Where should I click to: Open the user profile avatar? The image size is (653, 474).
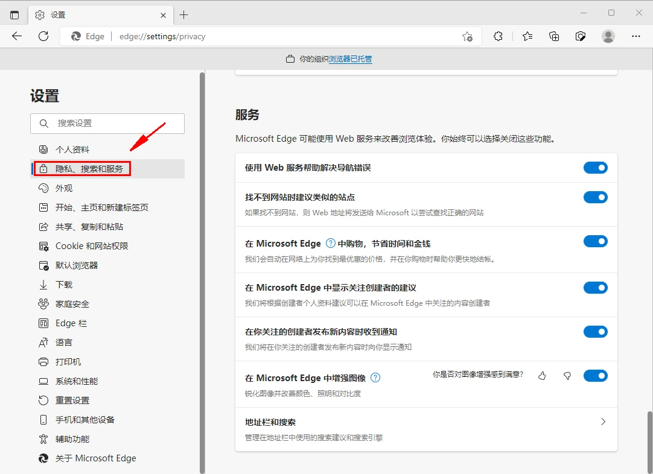608,36
